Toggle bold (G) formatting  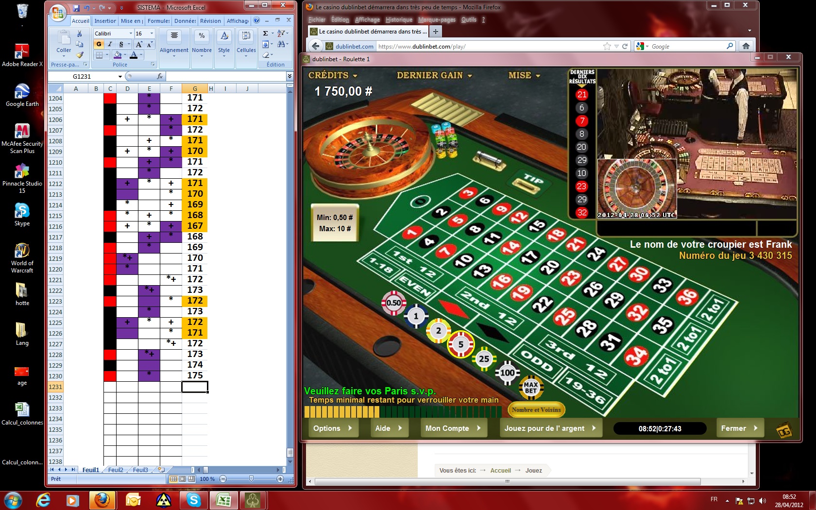coord(99,44)
